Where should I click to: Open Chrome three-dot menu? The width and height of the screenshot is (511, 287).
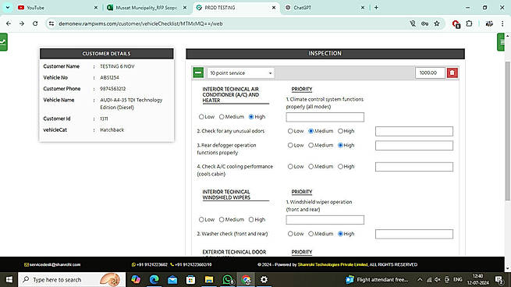[x=502, y=23]
